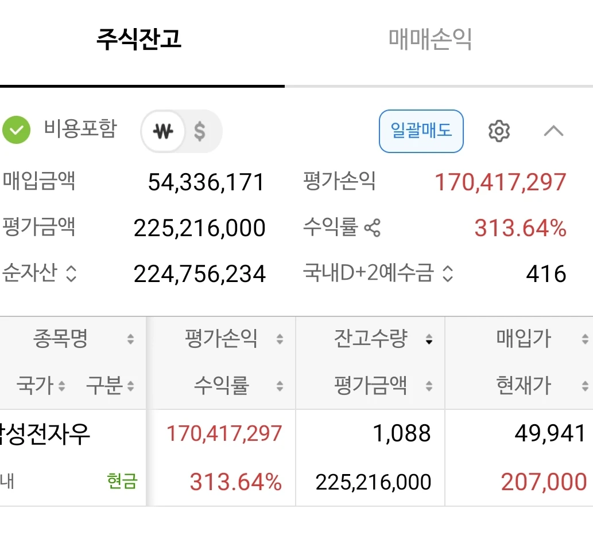Viewport: 593px width, 544px height.
Task: Switch currency toggle to dollar
Action: click(x=200, y=131)
